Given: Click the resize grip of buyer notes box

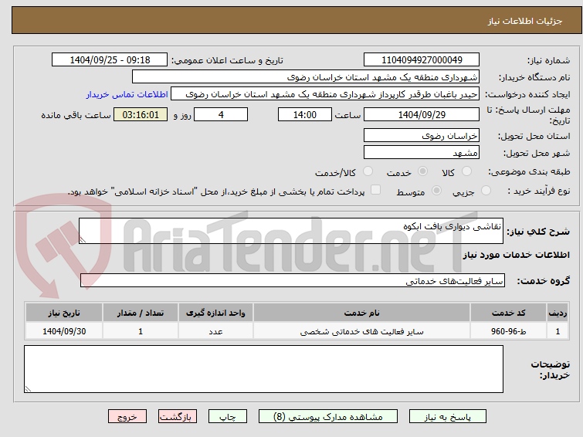Looking at the screenshot, I should (x=28, y=389).
